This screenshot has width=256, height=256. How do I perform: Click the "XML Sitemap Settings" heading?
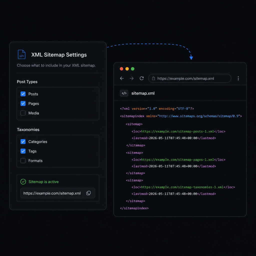coord(59,55)
